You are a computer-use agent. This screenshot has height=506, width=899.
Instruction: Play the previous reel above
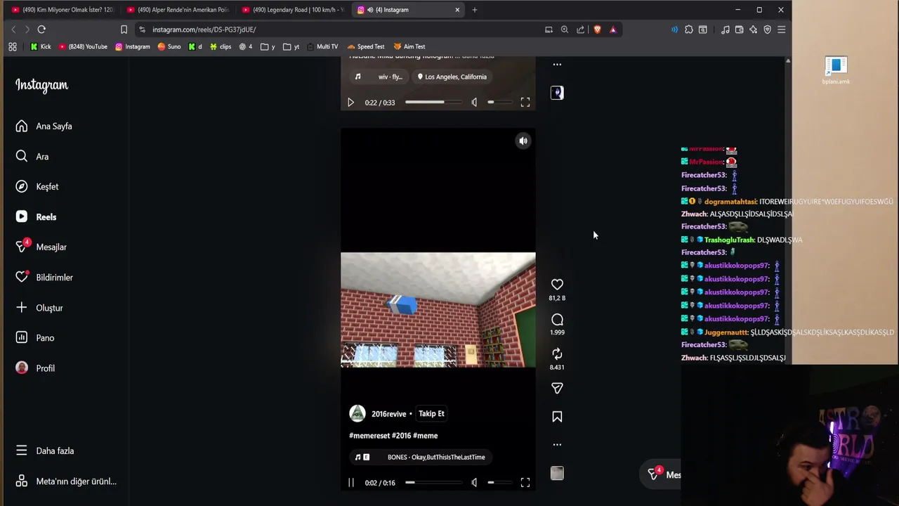(x=351, y=103)
